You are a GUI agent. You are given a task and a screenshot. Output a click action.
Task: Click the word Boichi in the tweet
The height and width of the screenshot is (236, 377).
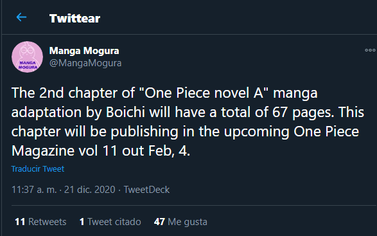tap(125, 113)
